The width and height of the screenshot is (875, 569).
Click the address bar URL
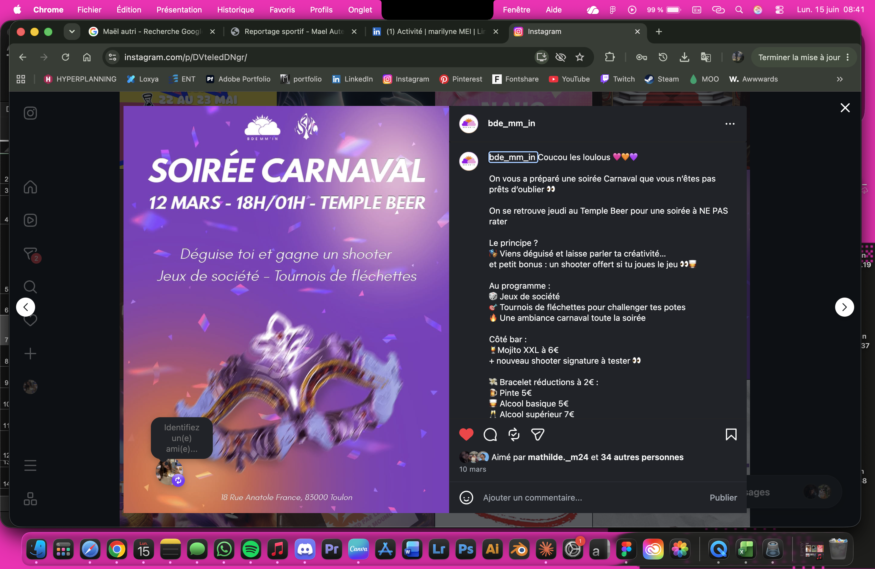(x=186, y=57)
